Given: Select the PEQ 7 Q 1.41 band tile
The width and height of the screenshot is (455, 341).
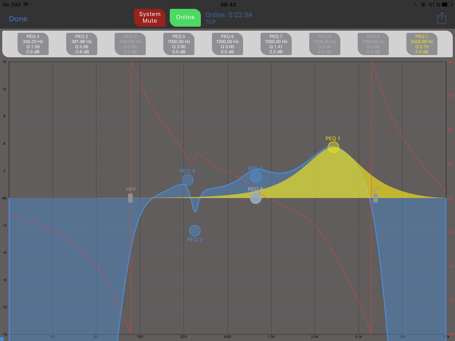Looking at the screenshot, I should pyautogui.click(x=275, y=44).
